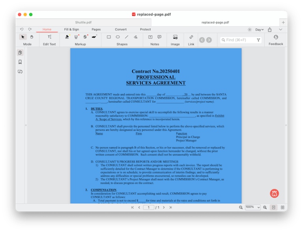Go to the previous page
This screenshot has height=232, width=303.
coord(139,208)
